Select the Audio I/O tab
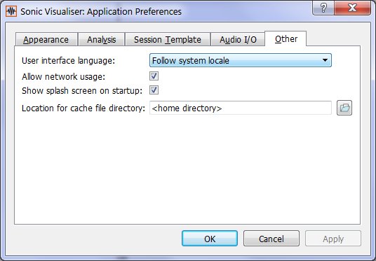Screen dimensions: 376x261 (x=238, y=39)
